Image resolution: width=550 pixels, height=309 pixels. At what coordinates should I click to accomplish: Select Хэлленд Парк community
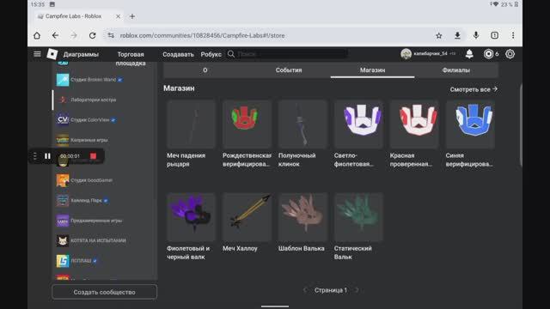coord(82,200)
